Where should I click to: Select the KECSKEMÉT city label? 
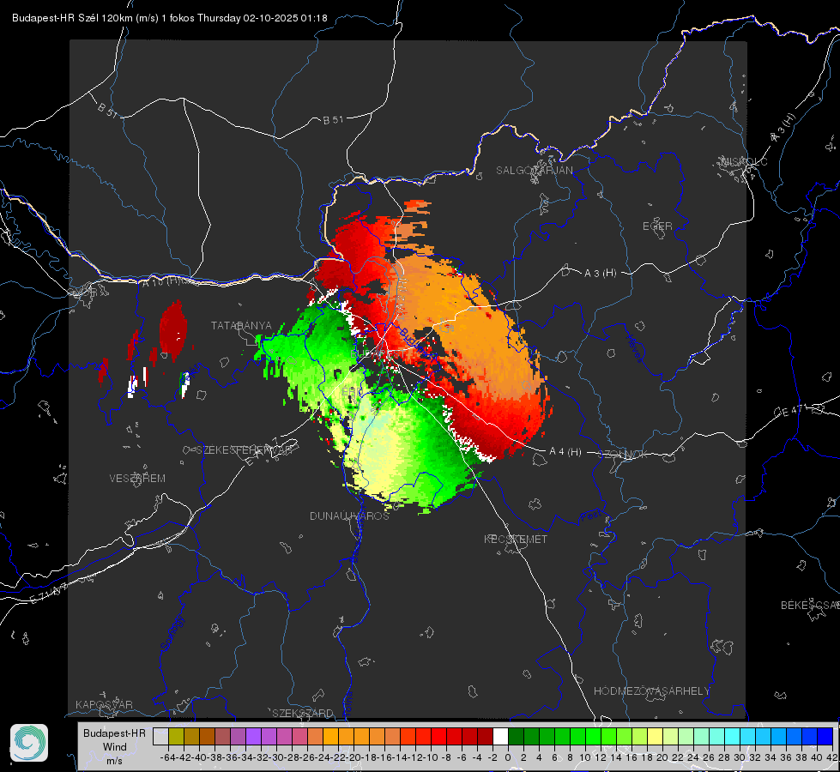pyautogui.click(x=516, y=540)
